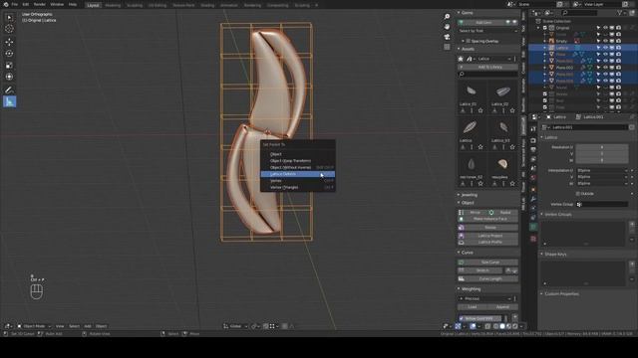638x358 pixels.
Task: Open the Scene properties tab
Action: [x=533, y=169]
